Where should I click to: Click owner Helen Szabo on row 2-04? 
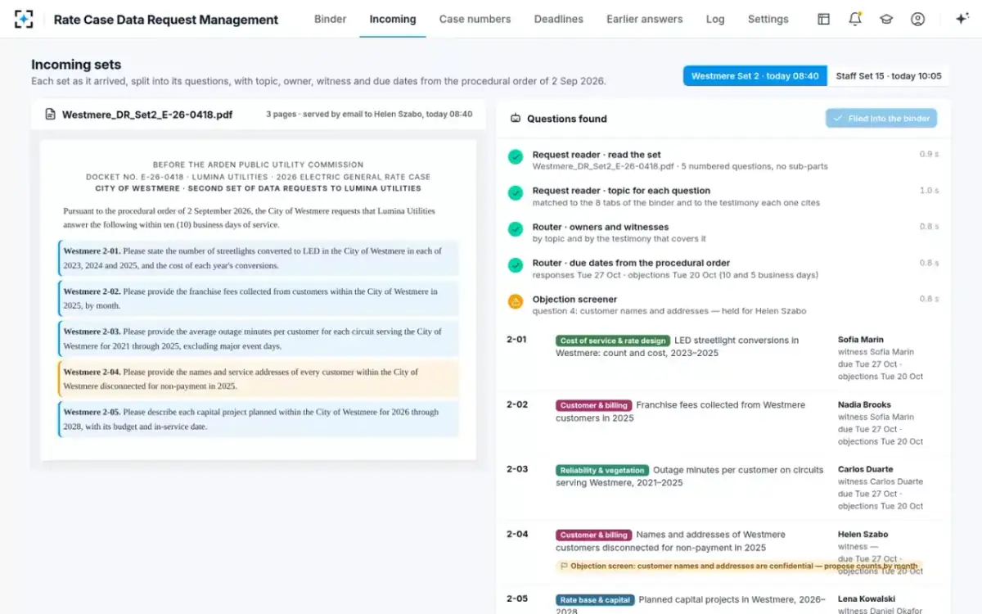pyautogui.click(x=863, y=535)
